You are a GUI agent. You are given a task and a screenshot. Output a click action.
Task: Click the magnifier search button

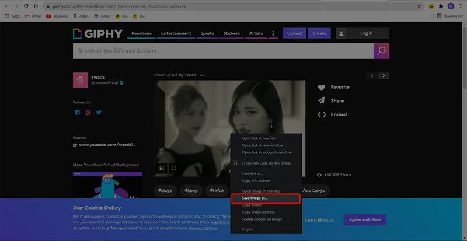pyautogui.click(x=381, y=51)
